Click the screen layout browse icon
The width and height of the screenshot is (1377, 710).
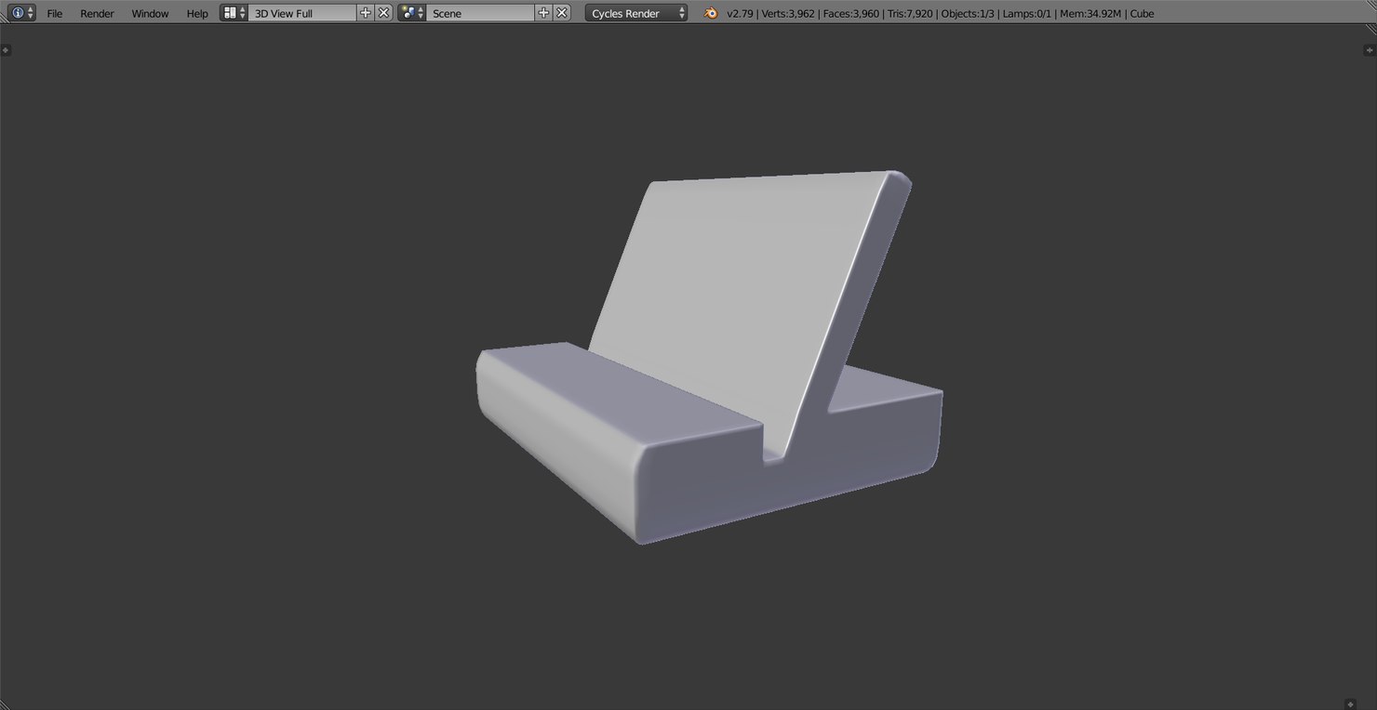pyautogui.click(x=231, y=13)
